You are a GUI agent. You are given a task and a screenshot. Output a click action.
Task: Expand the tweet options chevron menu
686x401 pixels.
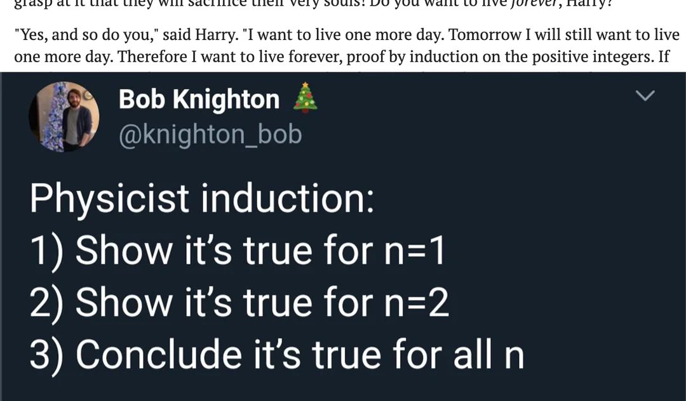coord(646,96)
